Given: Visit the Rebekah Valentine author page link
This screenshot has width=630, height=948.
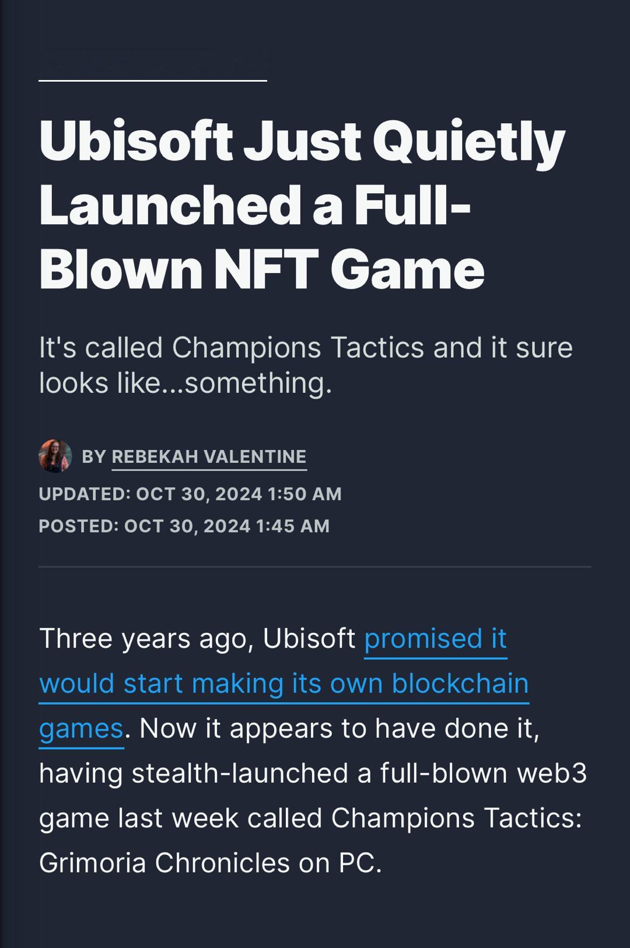Looking at the screenshot, I should (x=209, y=456).
